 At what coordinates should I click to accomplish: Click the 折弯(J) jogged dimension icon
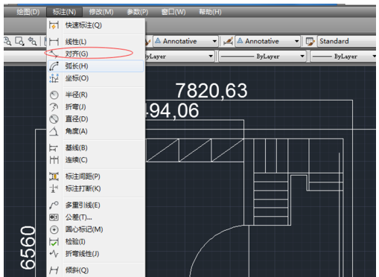(x=54, y=107)
